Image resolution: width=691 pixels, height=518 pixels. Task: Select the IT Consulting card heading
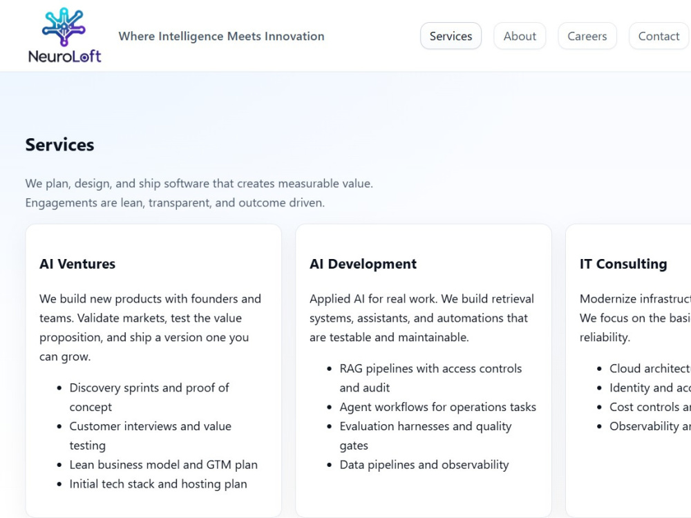tap(623, 264)
